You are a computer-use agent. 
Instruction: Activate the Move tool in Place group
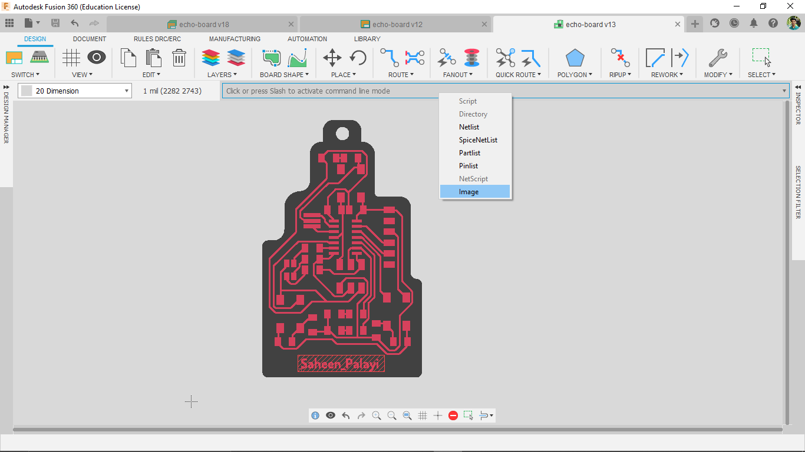pyautogui.click(x=332, y=58)
